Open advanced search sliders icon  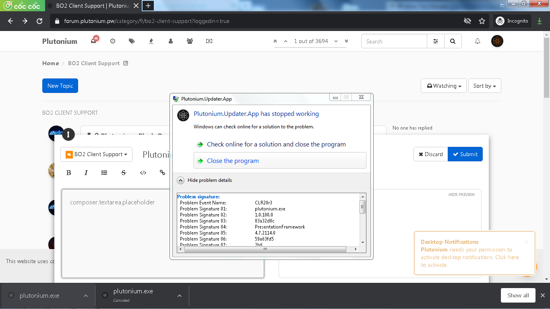tap(436, 41)
